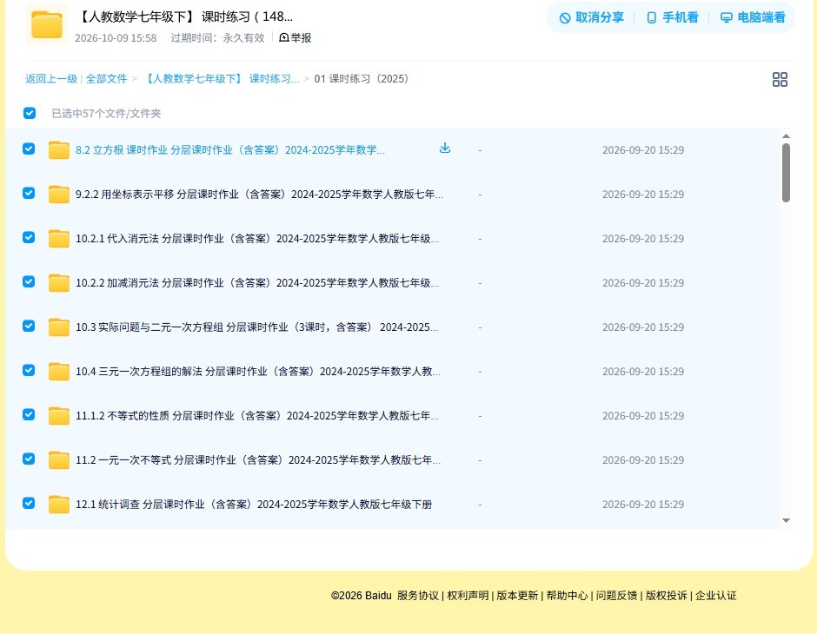Open folder 8.2 立方根 课时作业

click(230, 150)
